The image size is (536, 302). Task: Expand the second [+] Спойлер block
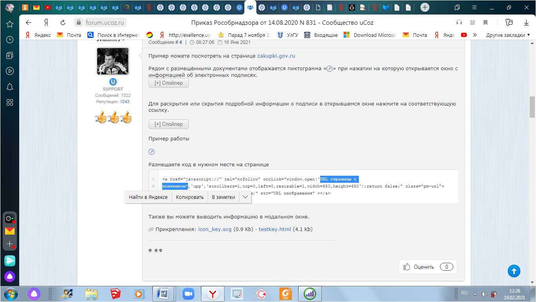[x=168, y=124]
